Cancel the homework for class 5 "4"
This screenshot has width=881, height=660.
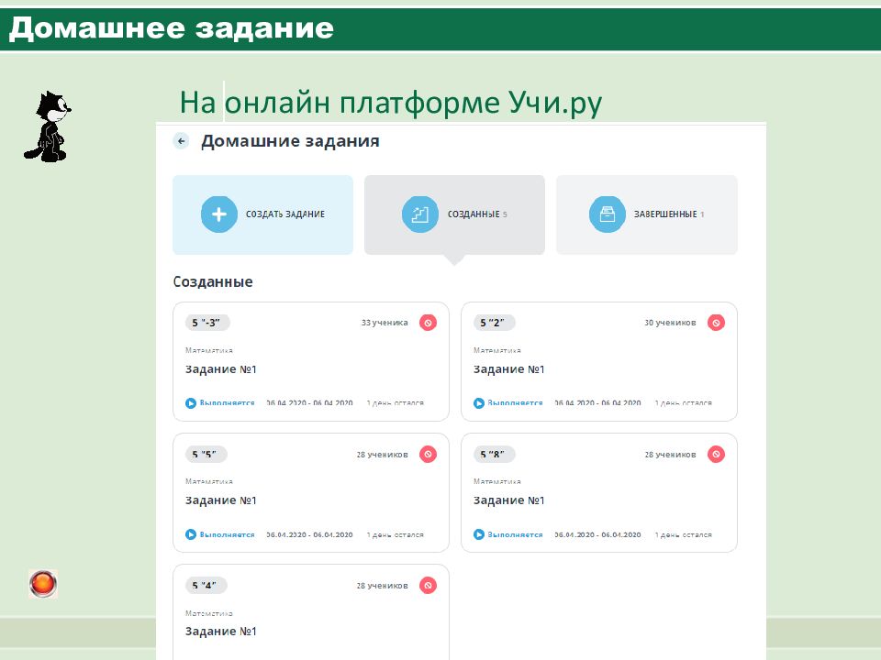coord(429,586)
